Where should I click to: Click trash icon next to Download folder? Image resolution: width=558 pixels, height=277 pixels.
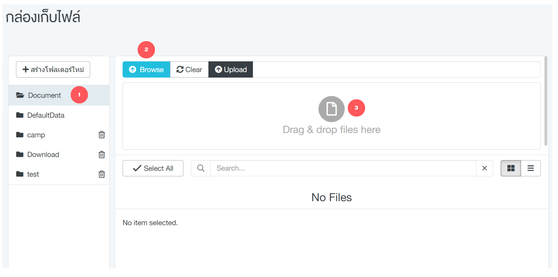click(102, 154)
